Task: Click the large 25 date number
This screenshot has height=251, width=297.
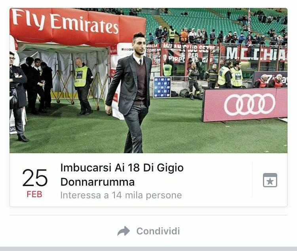Action: tap(35, 178)
